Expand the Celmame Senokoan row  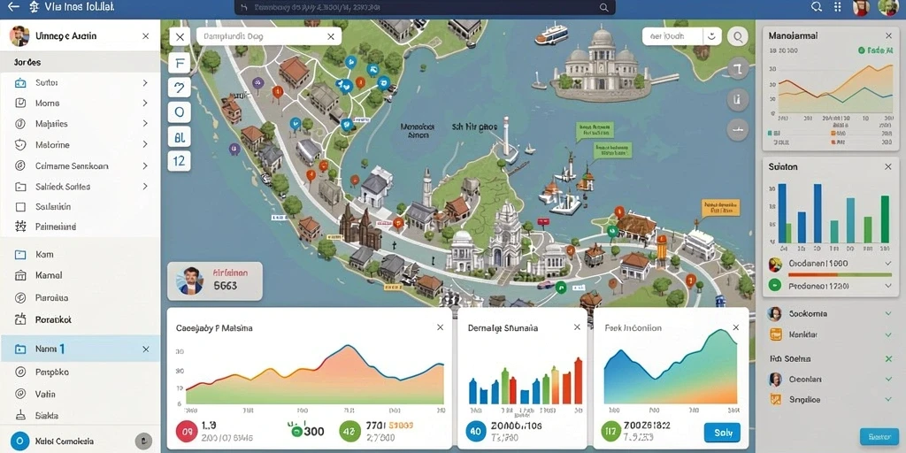coord(145,165)
